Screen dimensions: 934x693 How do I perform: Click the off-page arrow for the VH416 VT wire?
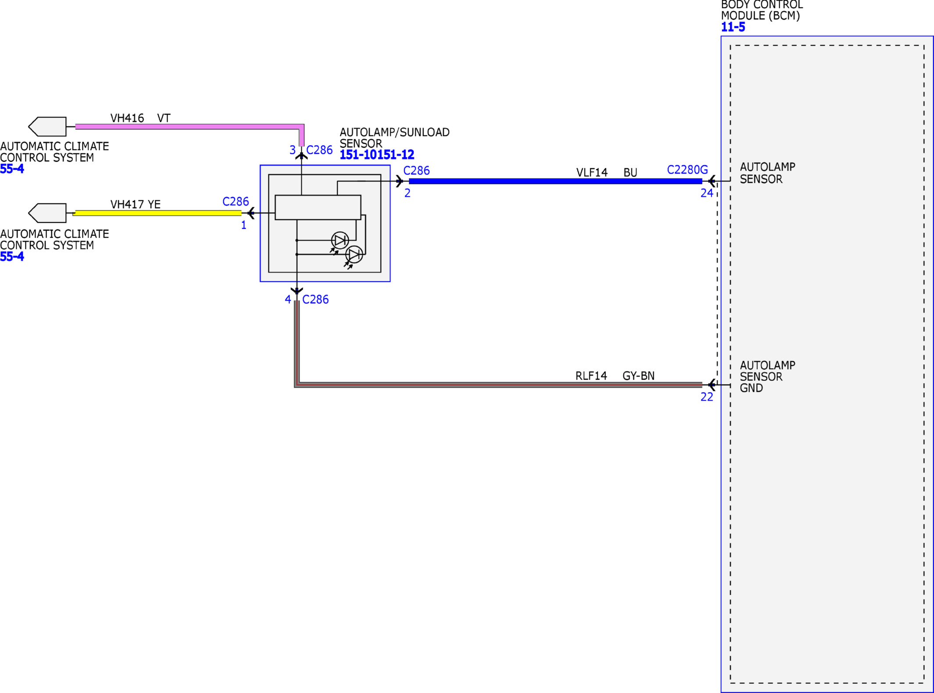[47, 127]
